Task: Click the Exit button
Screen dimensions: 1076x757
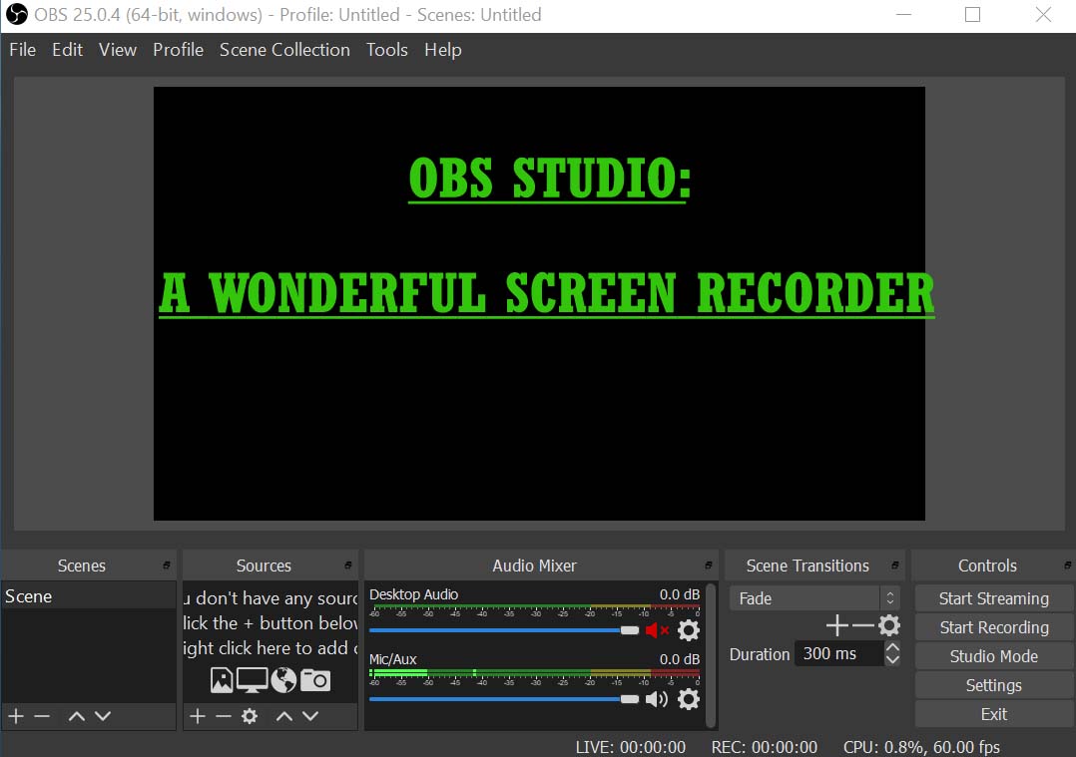Action: point(994,714)
